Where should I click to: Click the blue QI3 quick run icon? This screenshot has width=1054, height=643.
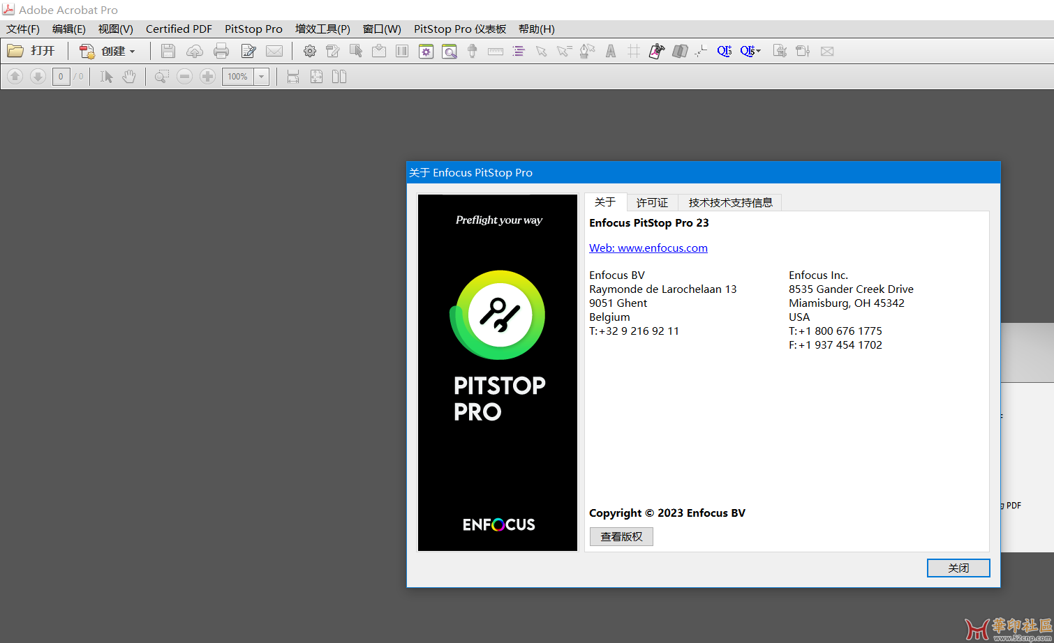click(x=725, y=51)
